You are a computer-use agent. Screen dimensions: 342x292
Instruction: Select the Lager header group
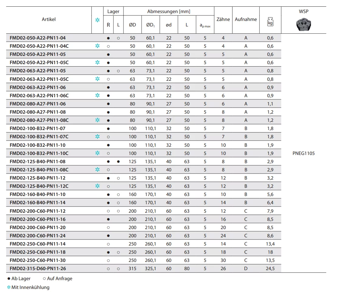[x=113, y=12]
